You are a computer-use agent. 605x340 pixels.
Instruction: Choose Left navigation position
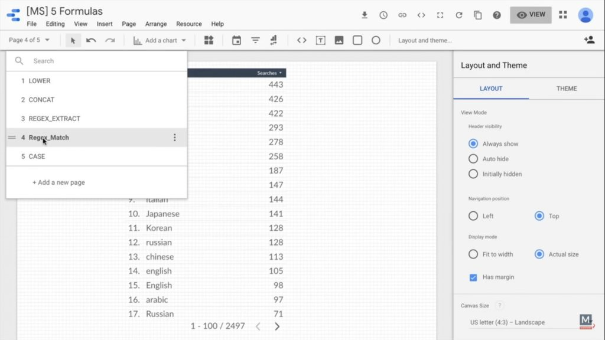[473, 216]
